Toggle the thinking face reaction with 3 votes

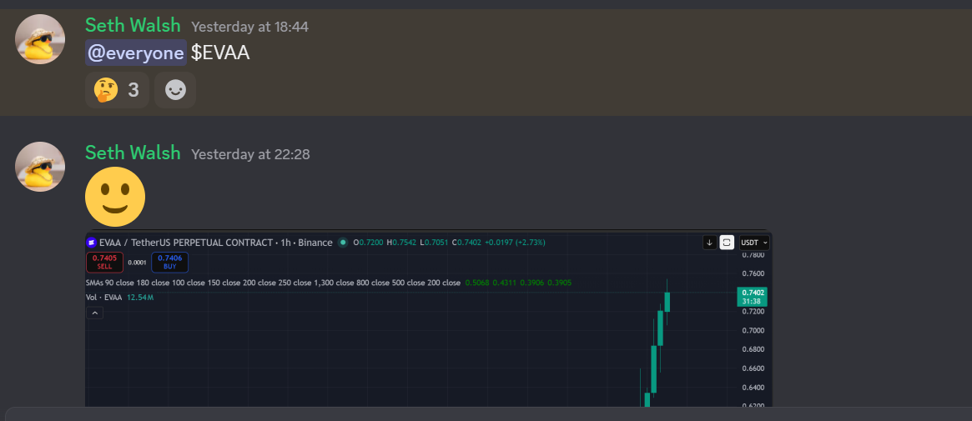click(x=117, y=90)
